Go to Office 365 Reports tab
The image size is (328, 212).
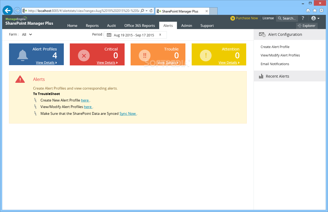click(x=140, y=26)
